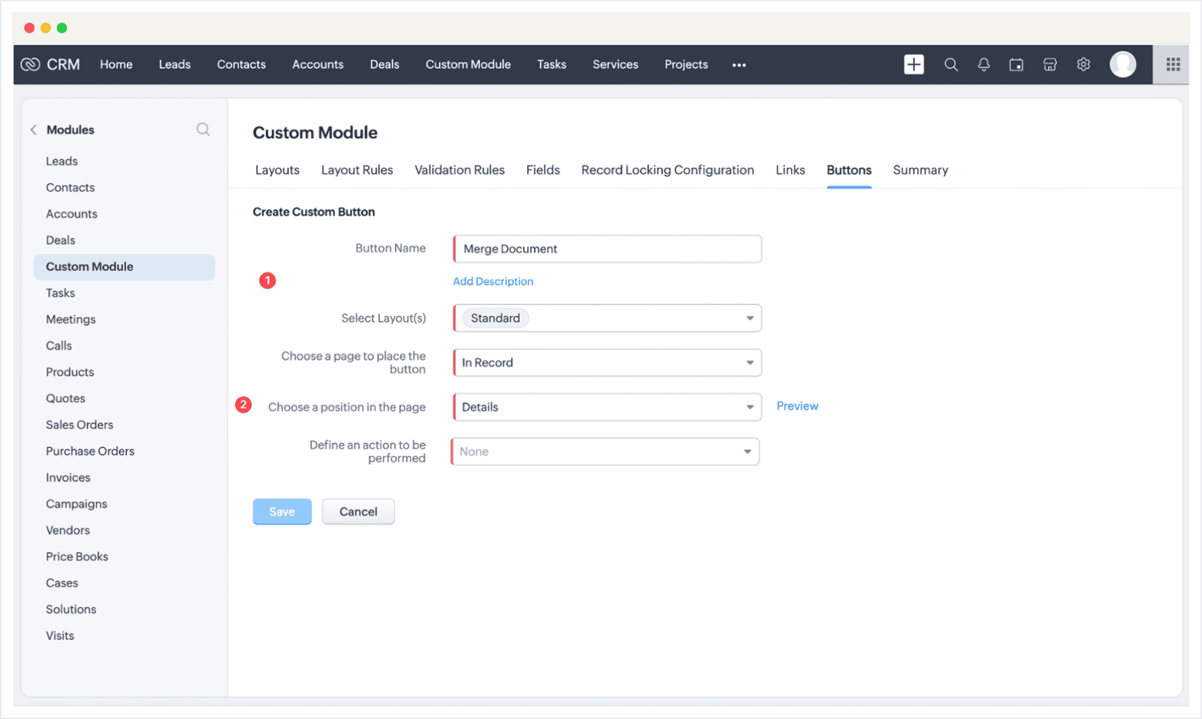Open Record Locking Configuration tab
The width and height of the screenshot is (1202, 719).
click(x=668, y=171)
